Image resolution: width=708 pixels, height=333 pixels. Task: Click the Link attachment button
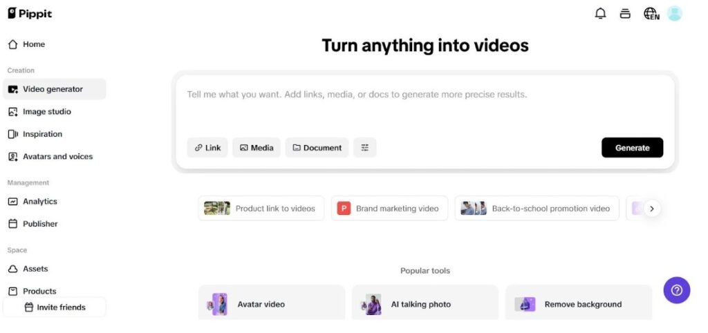tap(207, 148)
